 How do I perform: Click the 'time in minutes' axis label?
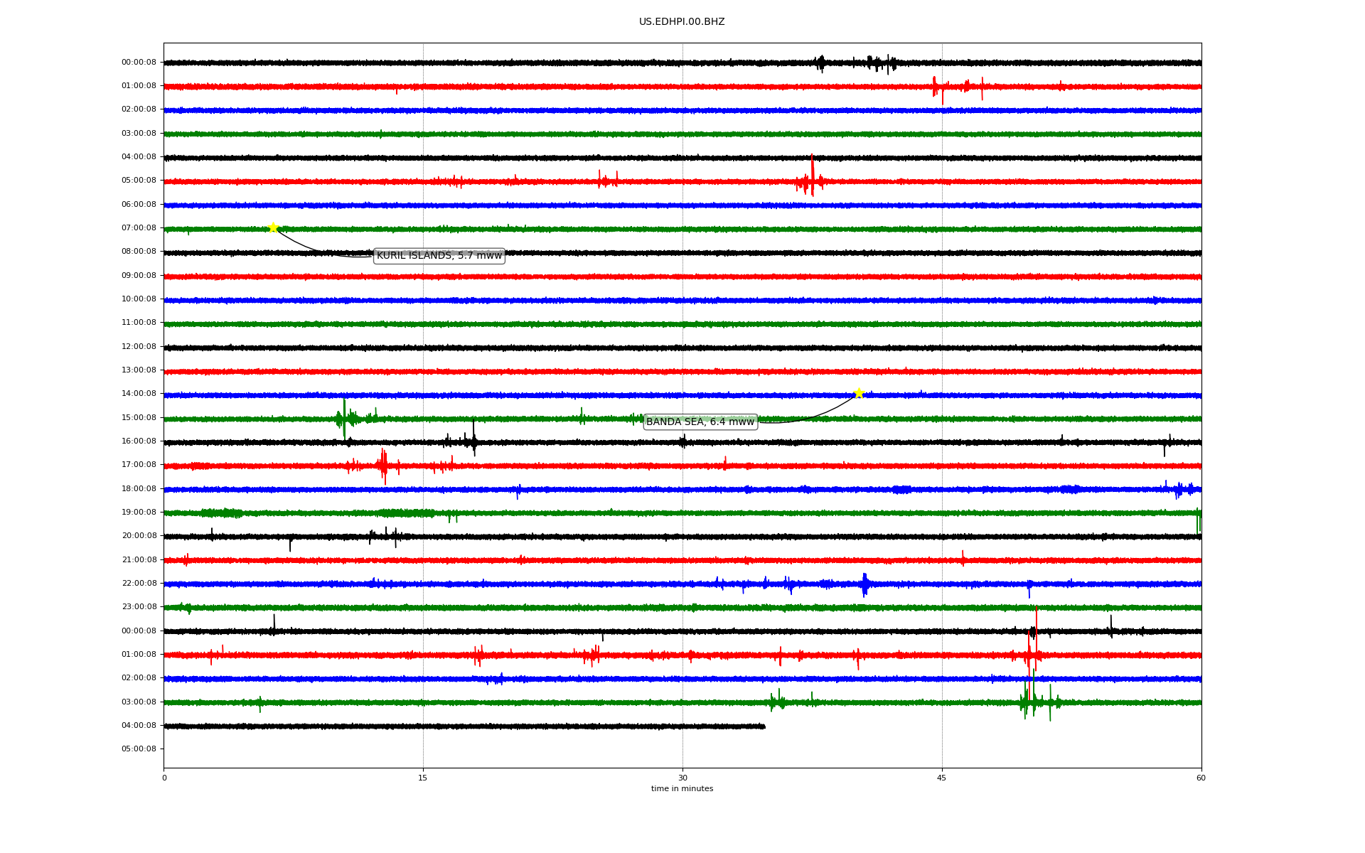coord(681,789)
